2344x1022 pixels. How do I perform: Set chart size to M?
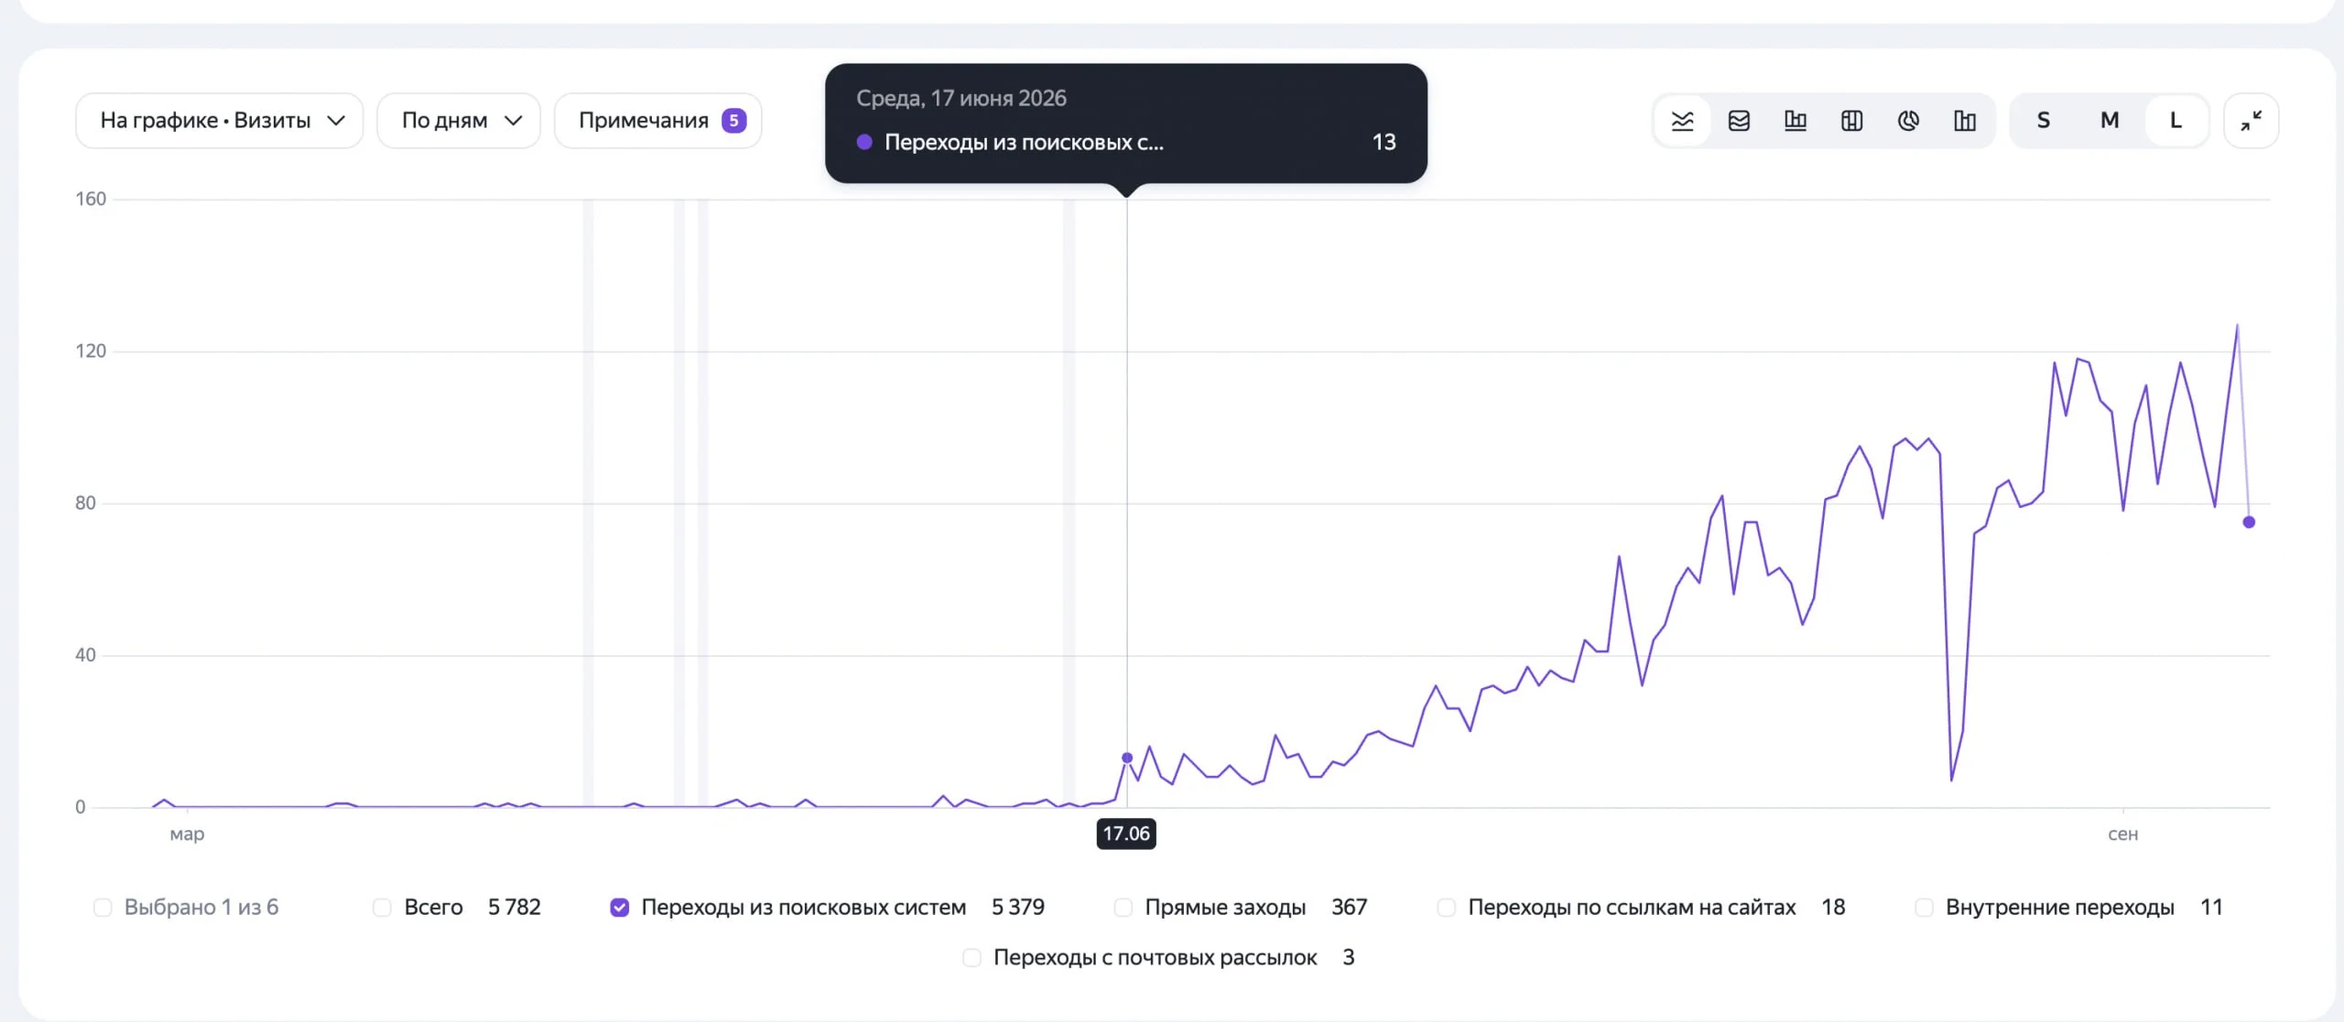(x=2110, y=121)
